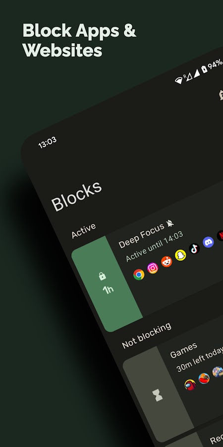
Task: Click the Candy Crush icon in Games block
Action: coord(204,378)
